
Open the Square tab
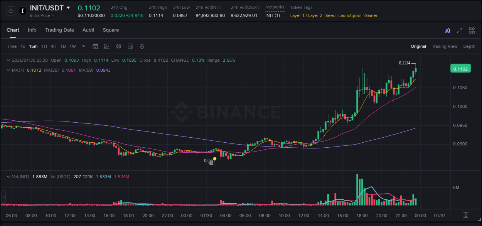coord(111,30)
